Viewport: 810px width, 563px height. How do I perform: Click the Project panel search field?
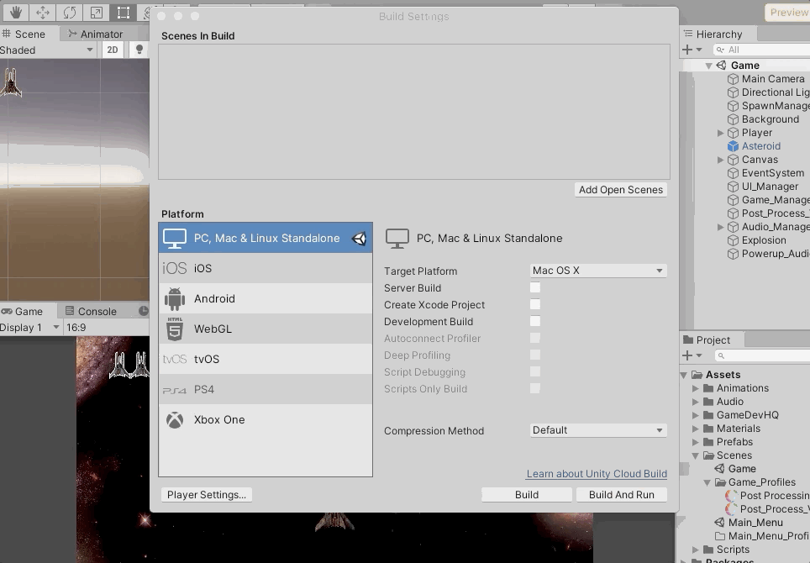coord(762,356)
